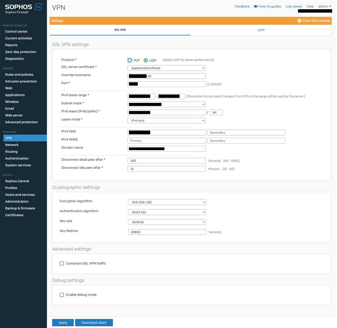This screenshot has height=328, width=337.
Task: Open the Lease mode dropdown
Action: point(167,121)
